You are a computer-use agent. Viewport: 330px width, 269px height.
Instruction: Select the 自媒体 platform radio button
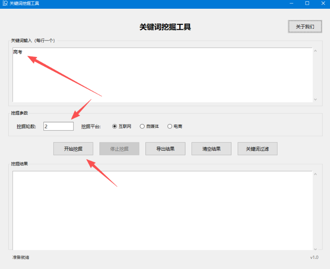142,127
